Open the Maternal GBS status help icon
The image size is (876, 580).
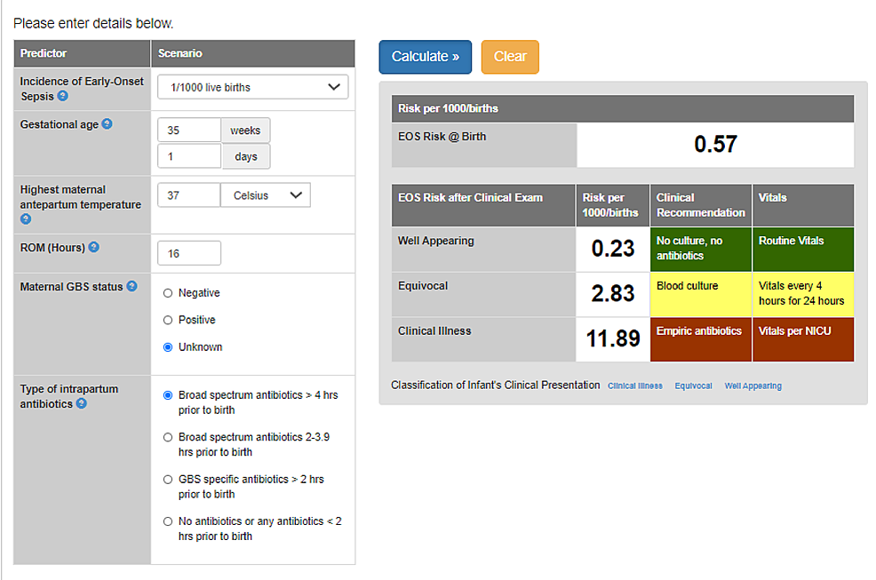coord(131,286)
